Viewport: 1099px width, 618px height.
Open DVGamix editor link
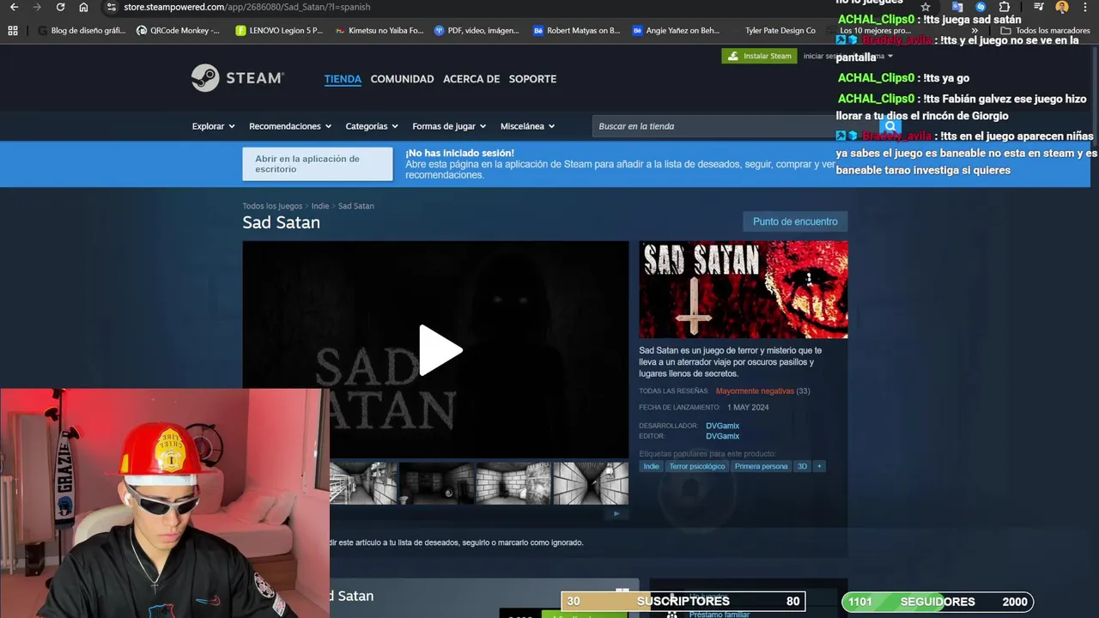click(x=722, y=436)
